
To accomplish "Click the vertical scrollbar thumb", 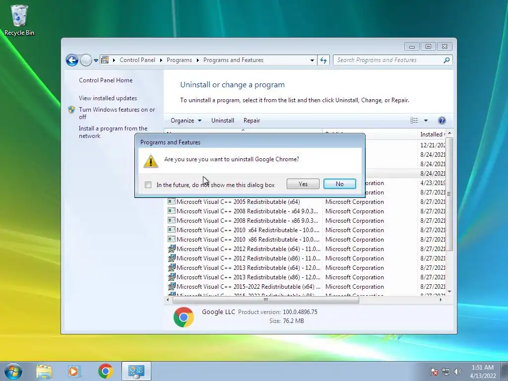I will (x=449, y=194).
